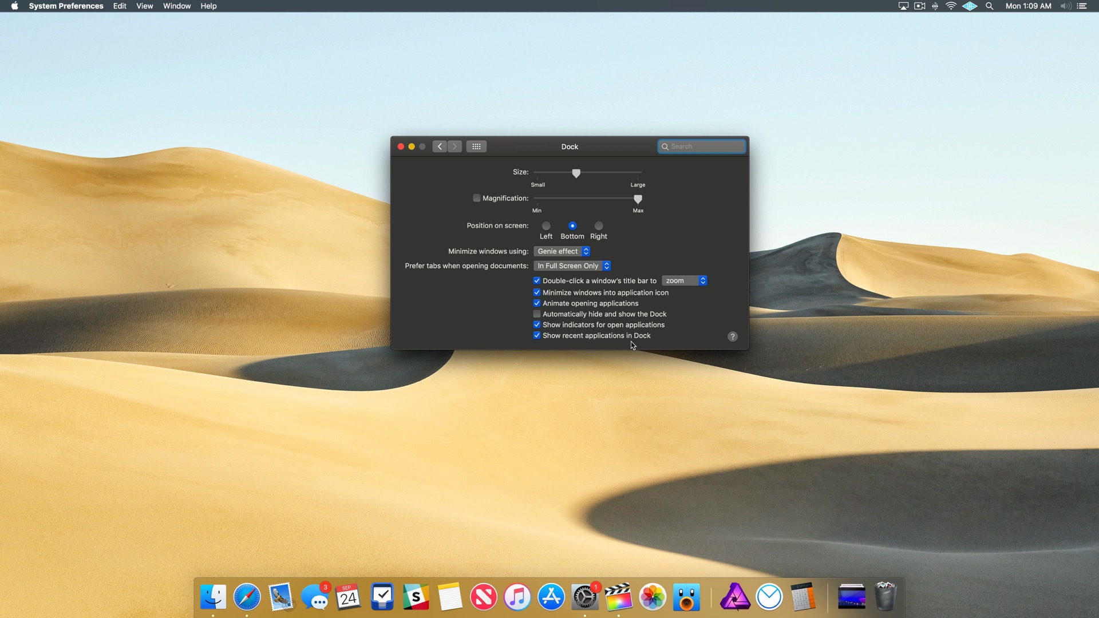1099x618 pixels.
Task: Click the Help menu in menu bar
Action: click(x=208, y=6)
